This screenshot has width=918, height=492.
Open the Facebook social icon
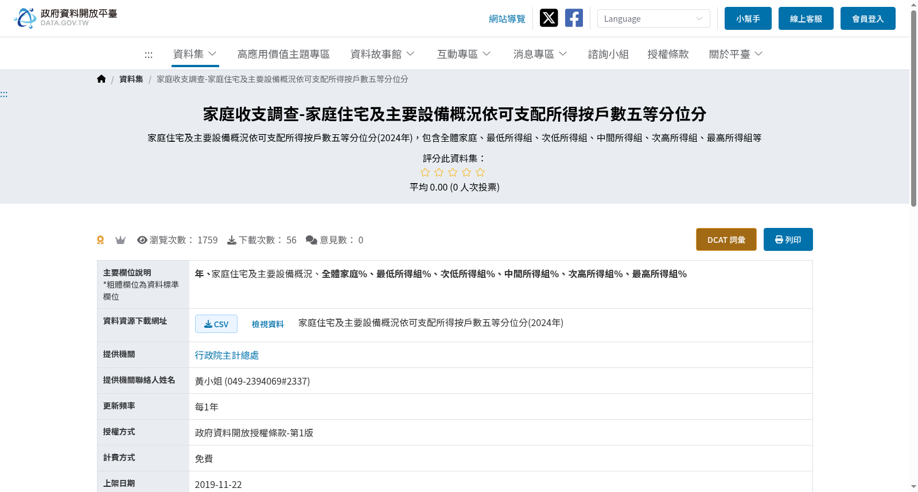point(574,18)
